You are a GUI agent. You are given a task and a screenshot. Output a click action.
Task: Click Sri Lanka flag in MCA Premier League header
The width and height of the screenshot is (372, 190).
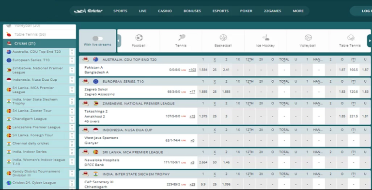click(96, 152)
